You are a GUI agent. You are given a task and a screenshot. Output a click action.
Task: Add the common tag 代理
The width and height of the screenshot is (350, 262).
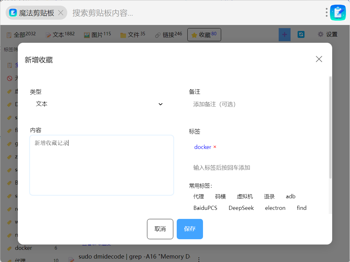tap(198, 196)
